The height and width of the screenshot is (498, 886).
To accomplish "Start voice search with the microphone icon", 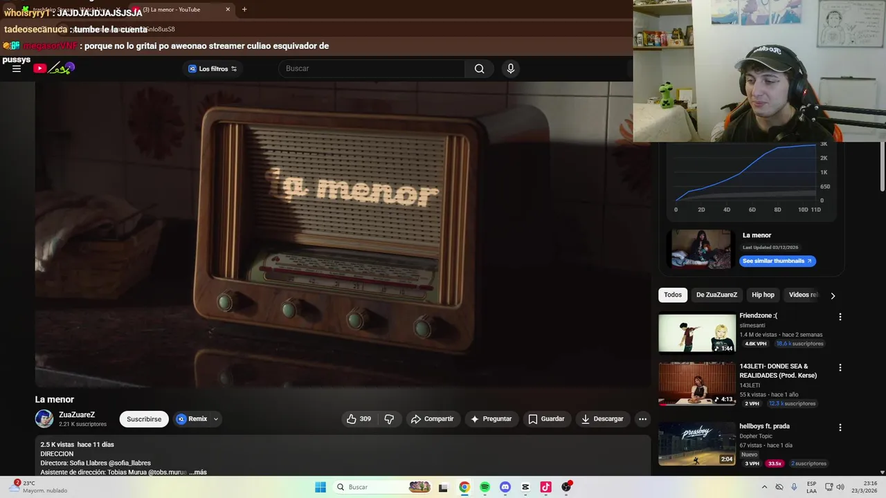I will [x=511, y=68].
